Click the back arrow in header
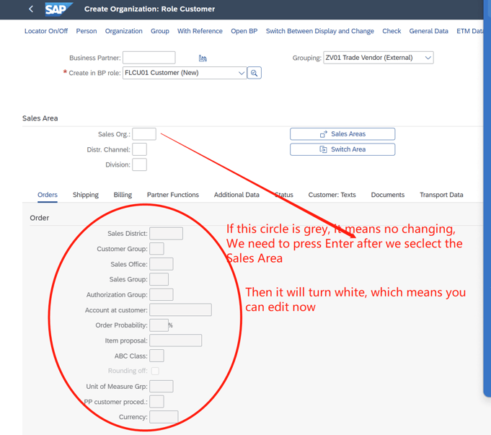491x435 pixels. pos(31,9)
